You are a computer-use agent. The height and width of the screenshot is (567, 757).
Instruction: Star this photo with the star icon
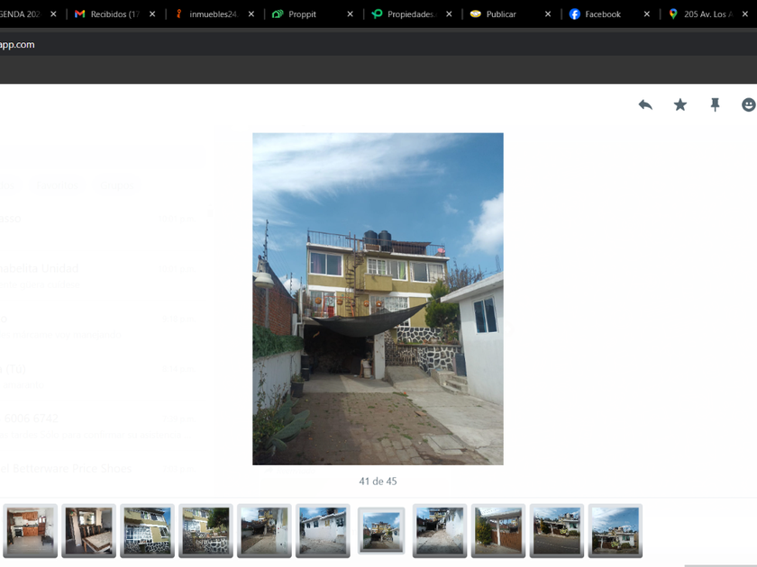tap(680, 104)
